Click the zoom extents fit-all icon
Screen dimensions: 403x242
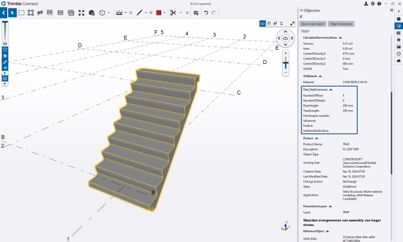point(82,12)
